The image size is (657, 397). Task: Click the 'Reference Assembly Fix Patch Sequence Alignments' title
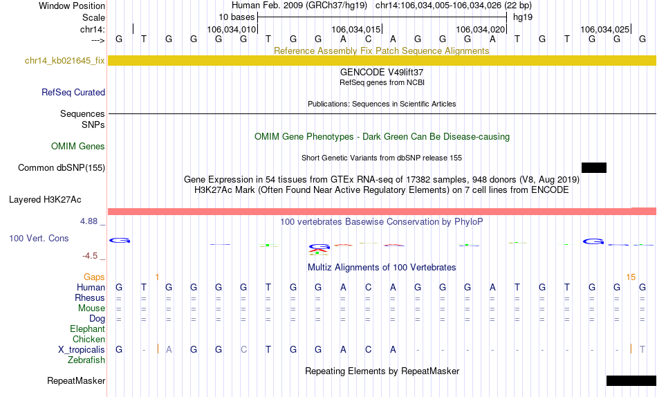(x=381, y=50)
